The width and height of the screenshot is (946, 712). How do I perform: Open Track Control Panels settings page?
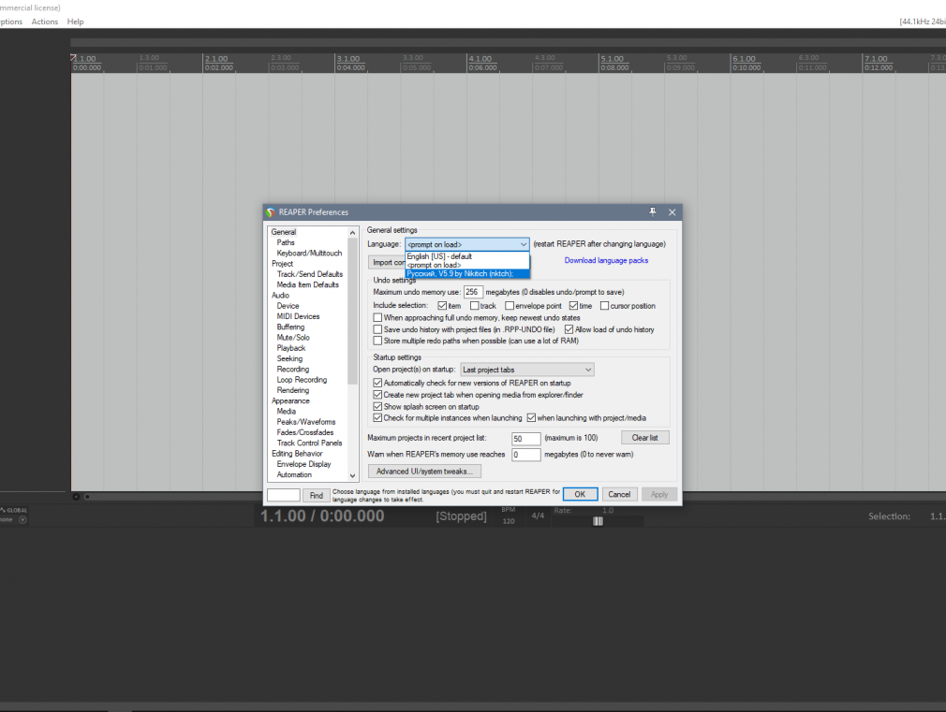tap(309, 443)
